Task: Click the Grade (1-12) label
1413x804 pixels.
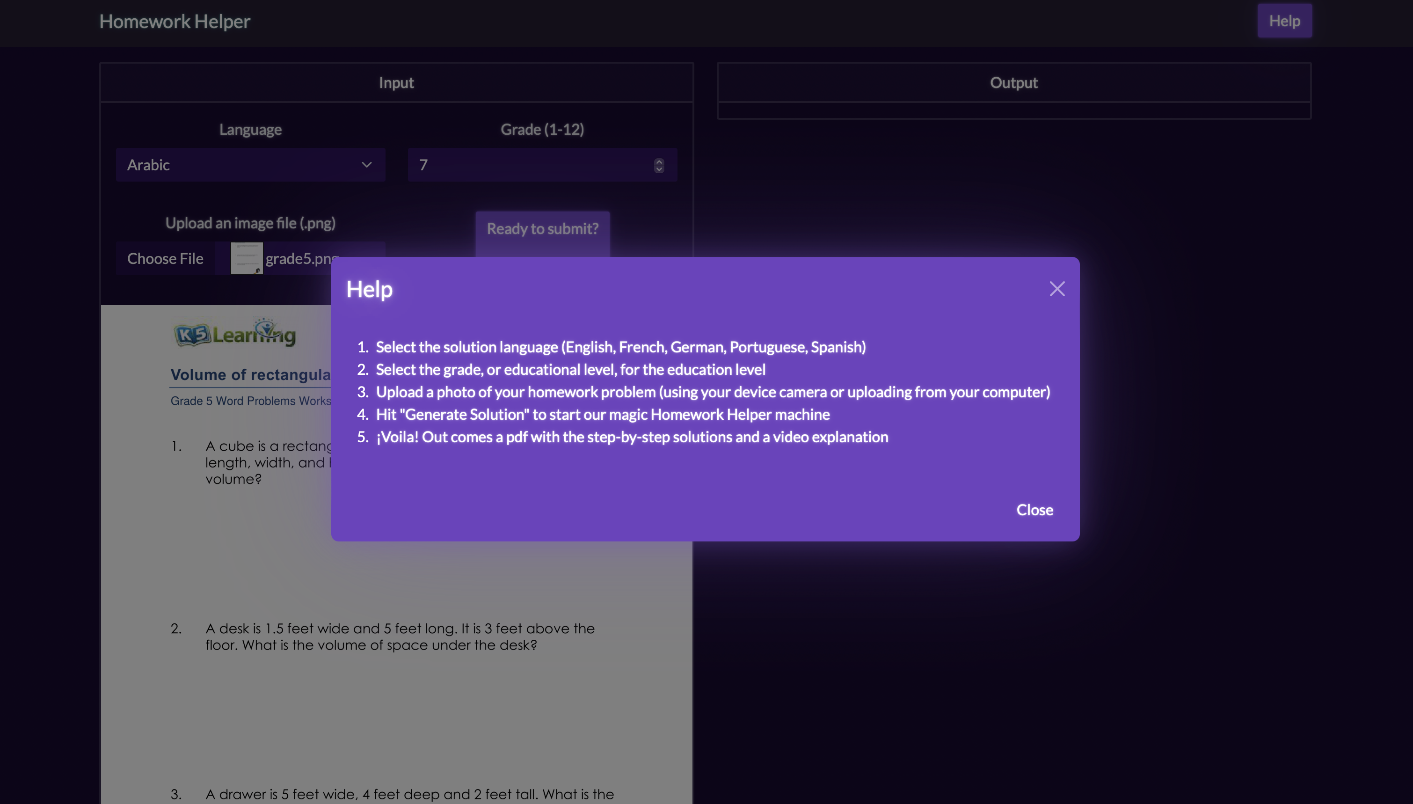Action: click(541, 129)
